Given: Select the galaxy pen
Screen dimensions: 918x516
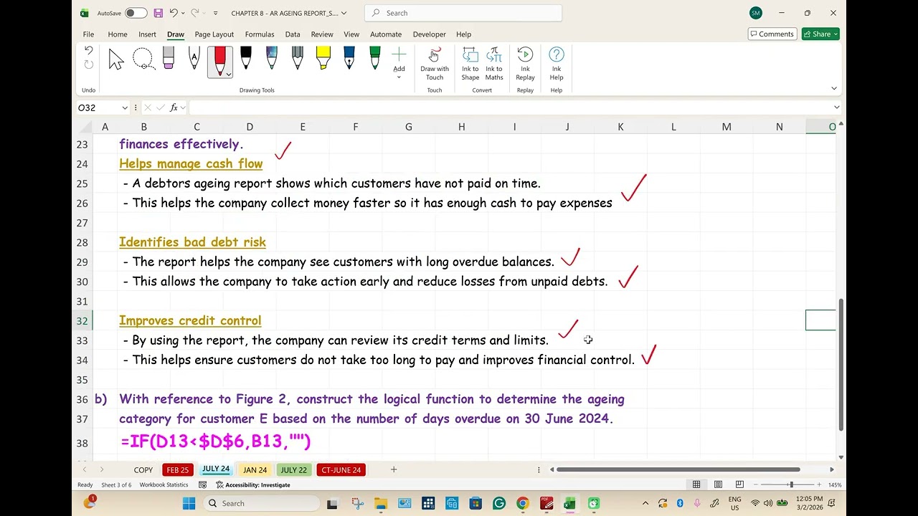Looking at the screenshot, I should (x=272, y=59).
